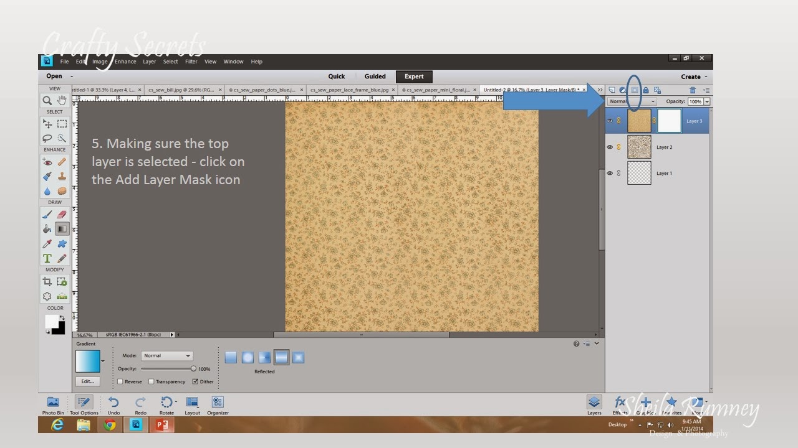The width and height of the screenshot is (798, 448).
Task: Lock transparent pixels of the layer
Action: tap(657, 90)
